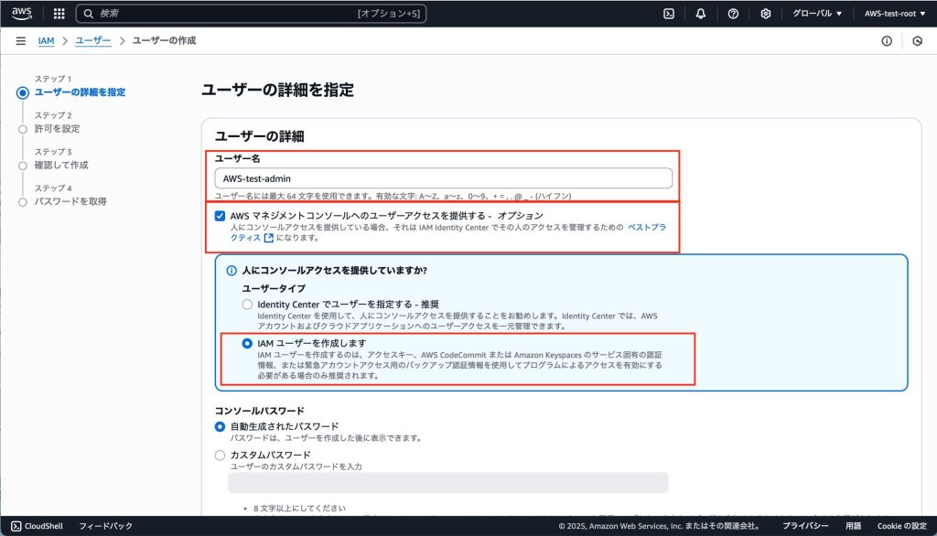Image resolution: width=937 pixels, height=536 pixels.
Task: Open CloudShell from top bar icon
Action: click(669, 13)
